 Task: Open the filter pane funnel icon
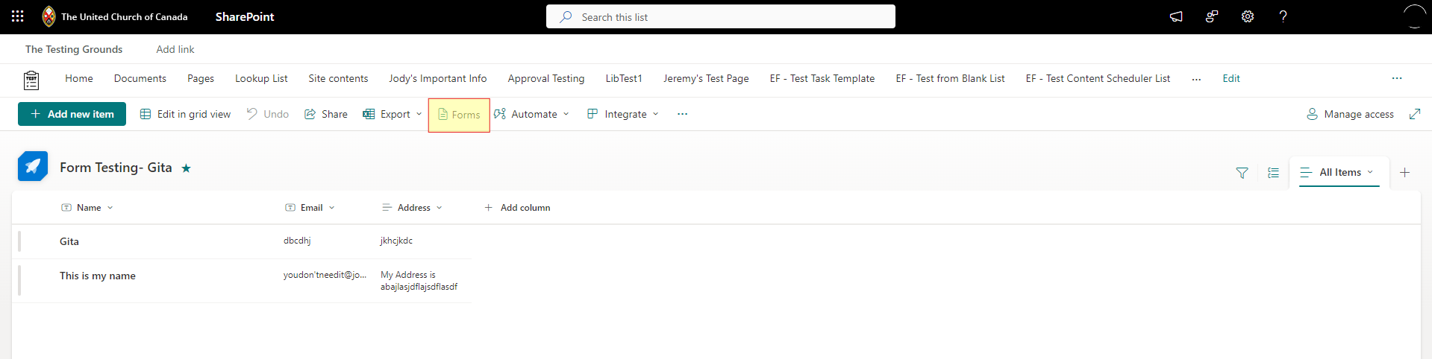coord(1242,173)
